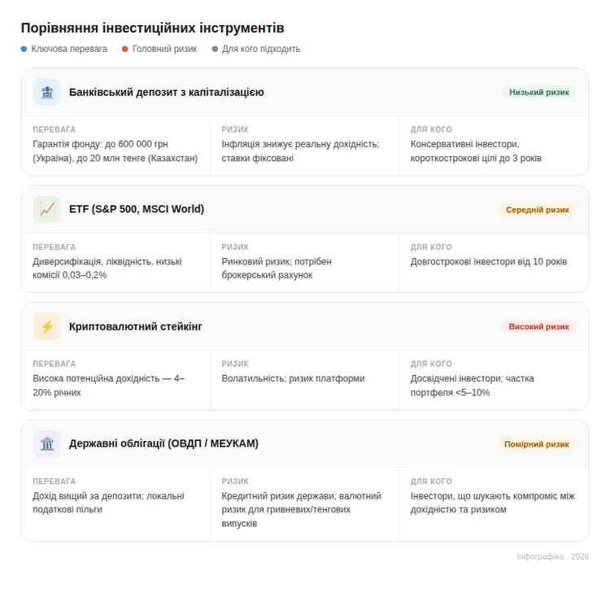Click the Інфографіка · 2026 footer text
Viewport: 610px width, 589px height.
(x=552, y=556)
